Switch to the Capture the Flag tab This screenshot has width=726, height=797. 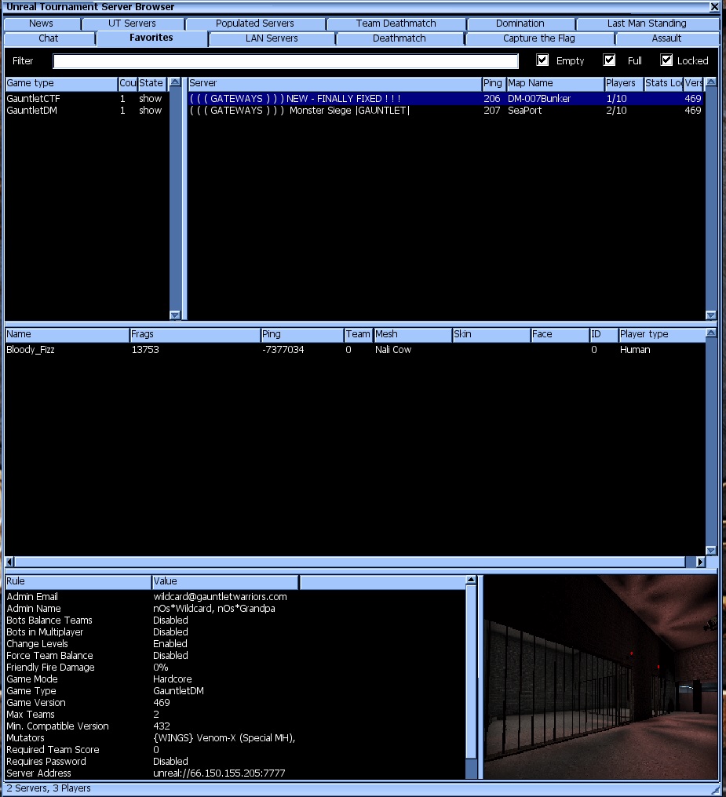pyautogui.click(x=539, y=38)
